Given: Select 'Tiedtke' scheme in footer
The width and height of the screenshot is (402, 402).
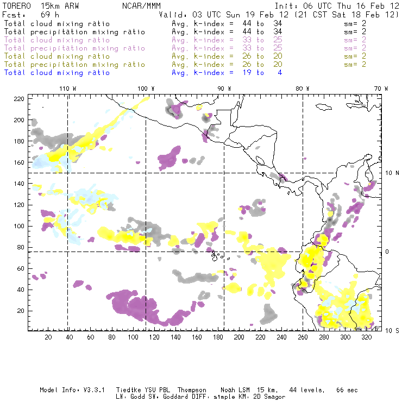Looking at the screenshot, I should 128,390.
